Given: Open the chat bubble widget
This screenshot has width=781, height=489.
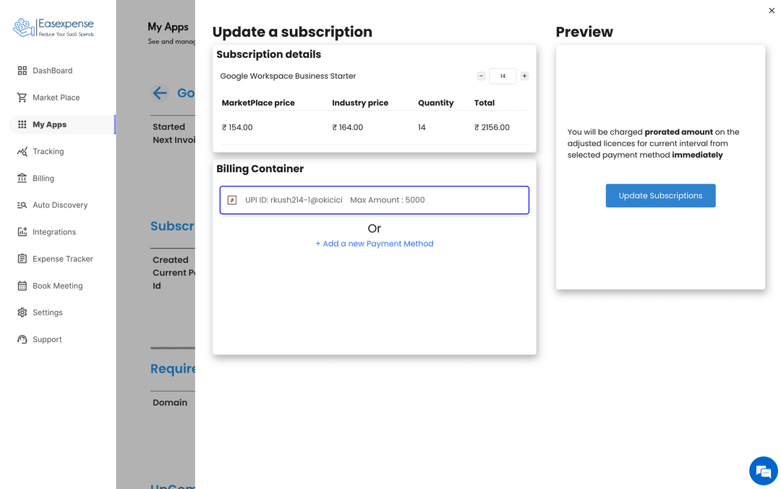Looking at the screenshot, I should coord(763,471).
